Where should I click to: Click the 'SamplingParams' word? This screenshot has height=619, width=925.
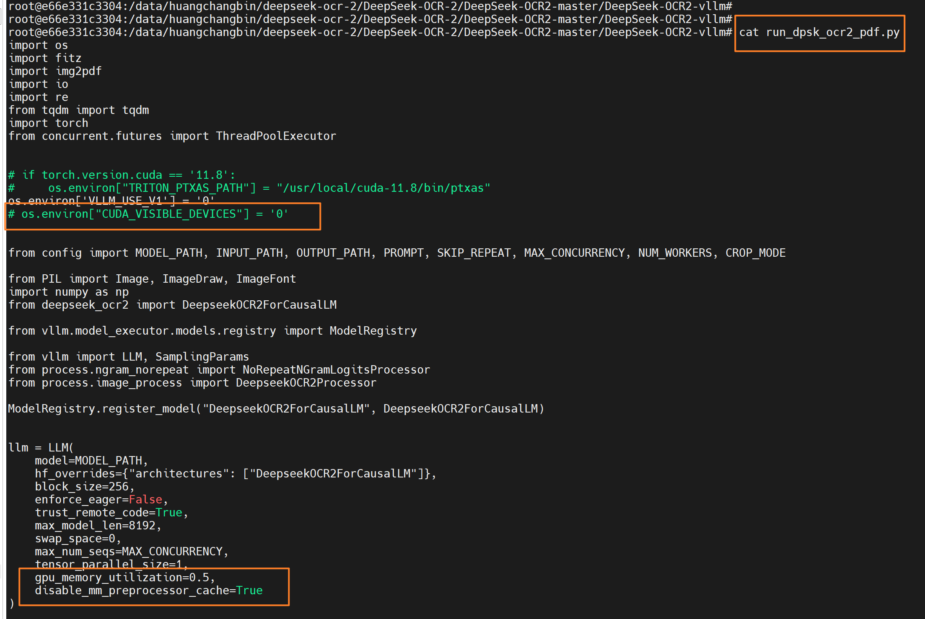pos(202,357)
